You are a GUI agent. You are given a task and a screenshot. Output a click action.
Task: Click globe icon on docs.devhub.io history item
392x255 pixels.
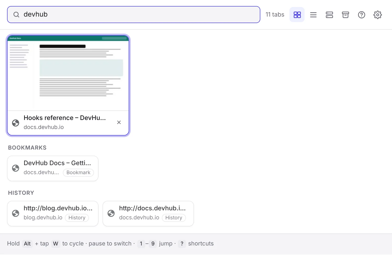[x=111, y=213]
